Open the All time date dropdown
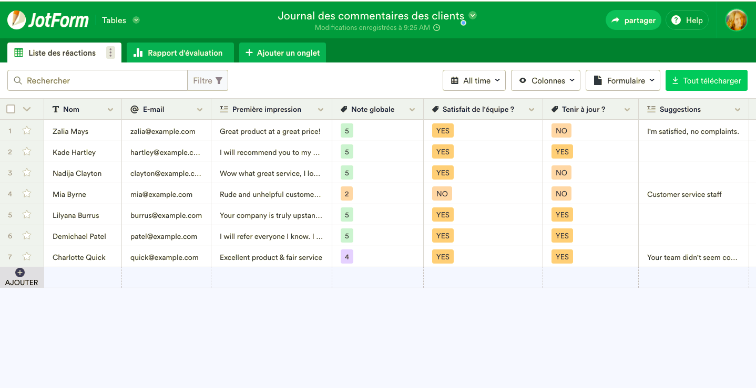The height and width of the screenshot is (388, 756). click(474, 80)
